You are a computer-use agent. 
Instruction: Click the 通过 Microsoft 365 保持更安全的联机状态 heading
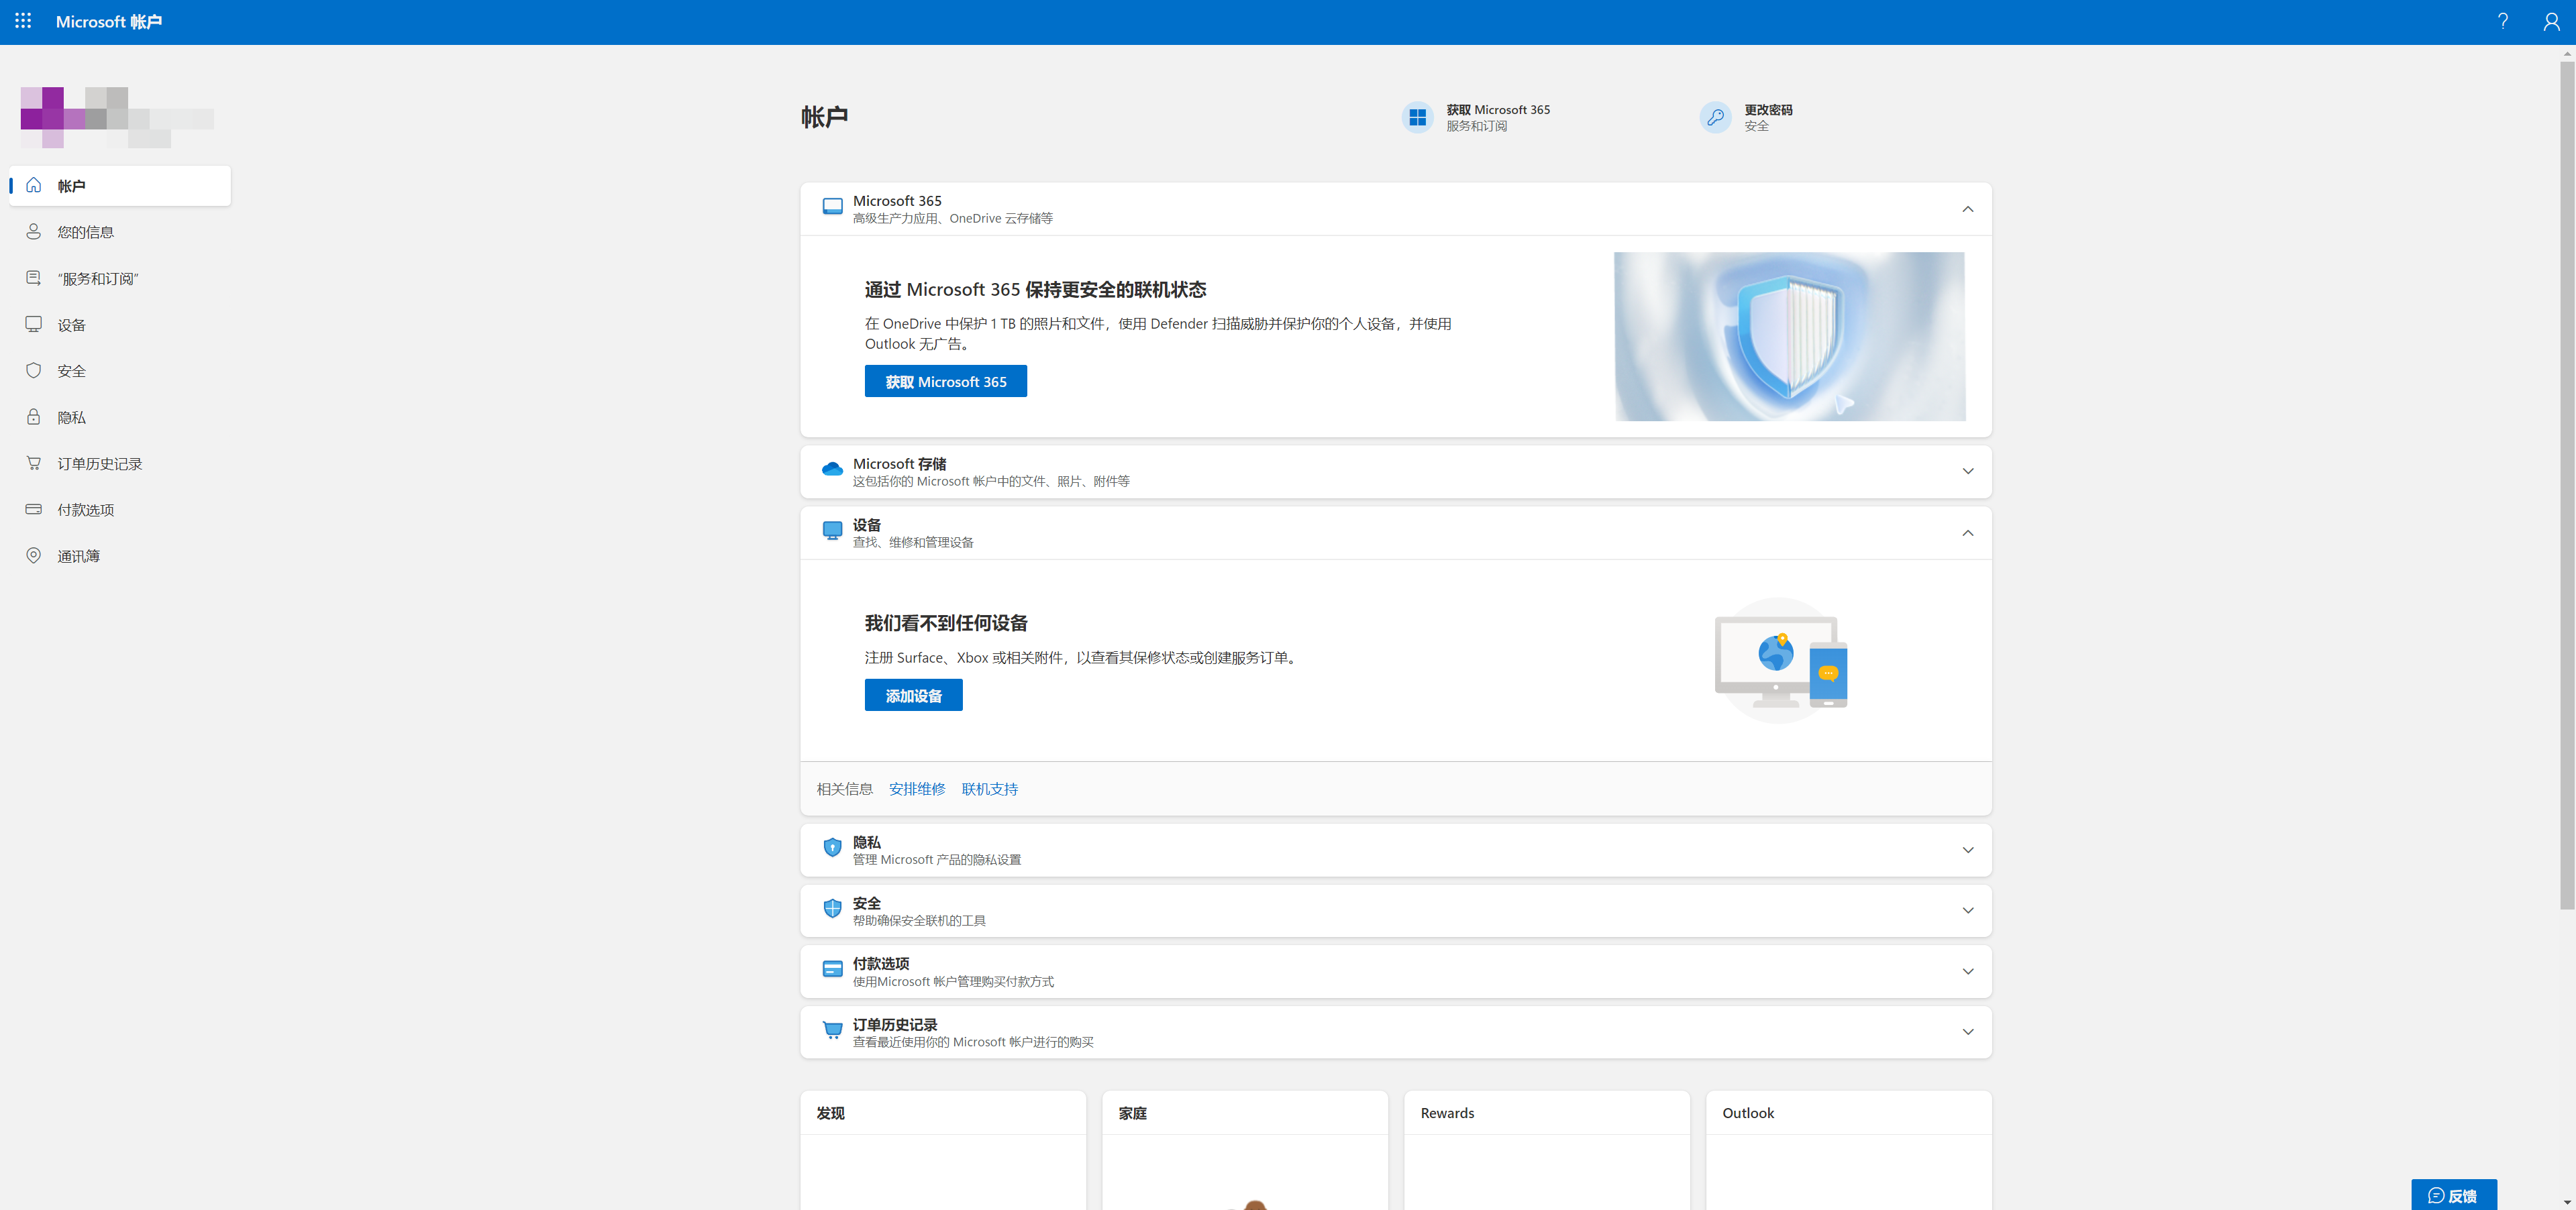pyautogui.click(x=1035, y=289)
